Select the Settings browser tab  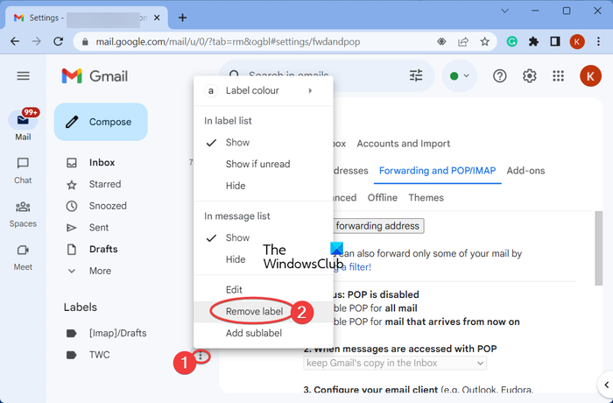(x=87, y=18)
